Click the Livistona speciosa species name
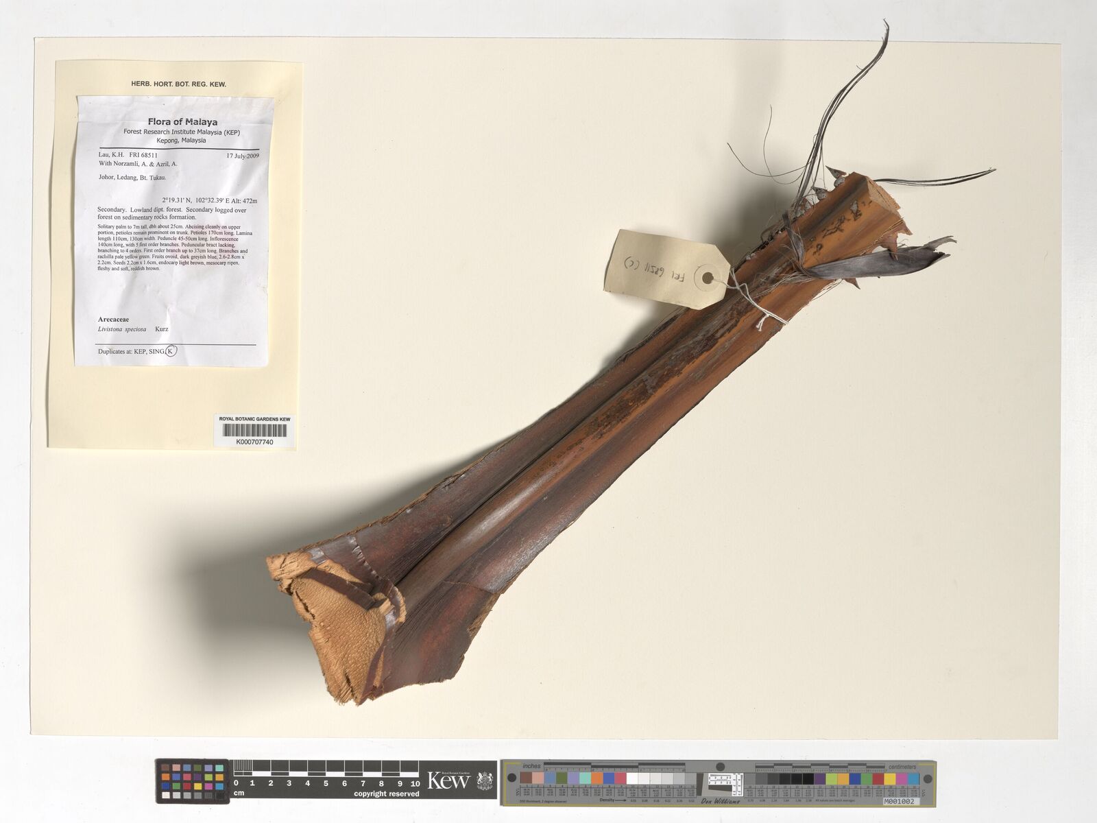This screenshot has width=1097, height=823. [122, 329]
